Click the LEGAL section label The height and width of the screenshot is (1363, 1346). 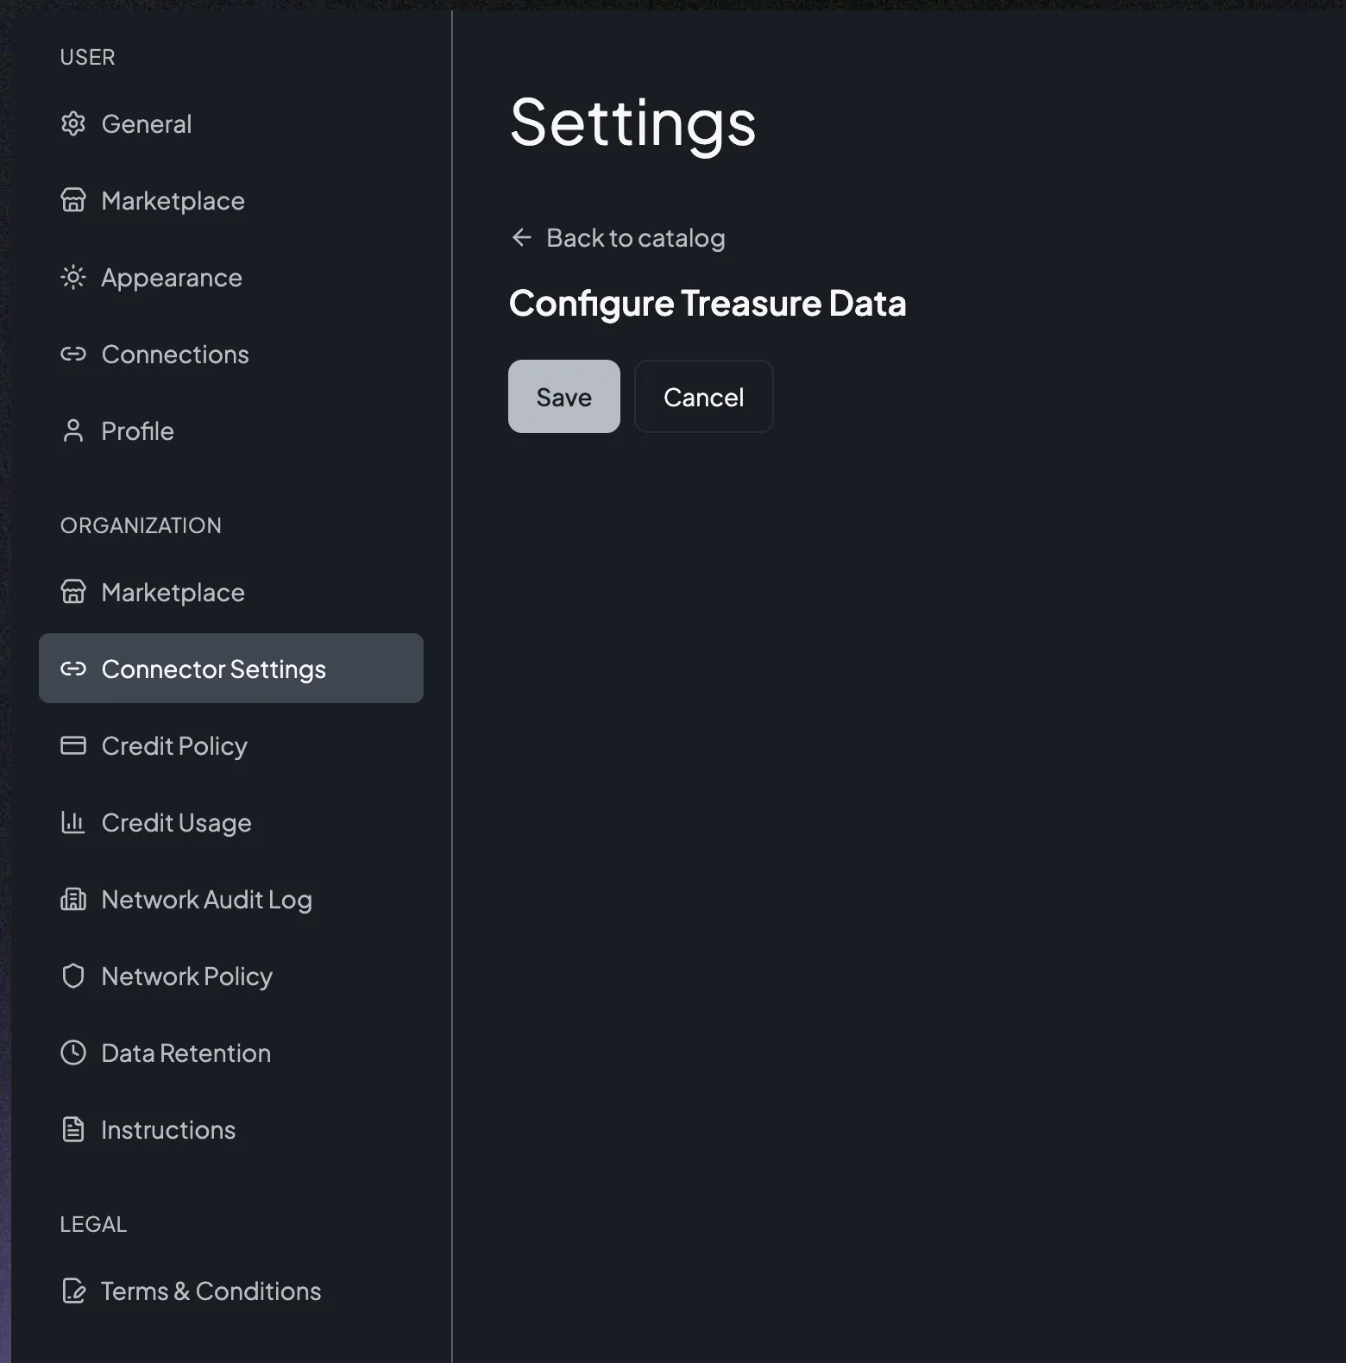[93, 1224]
